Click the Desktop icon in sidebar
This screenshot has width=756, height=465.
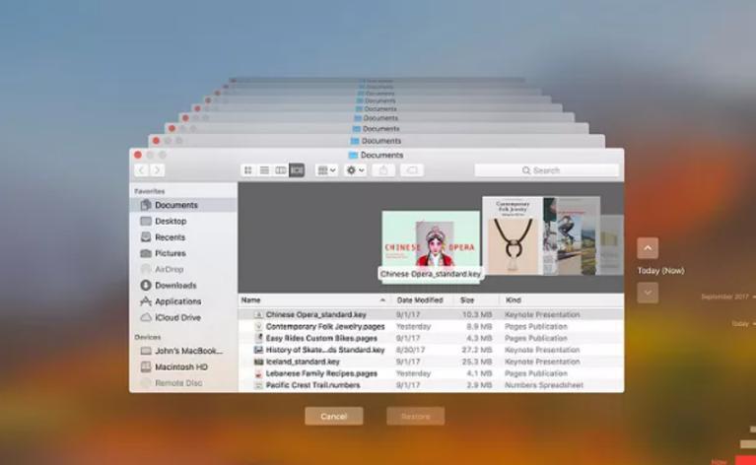(146, 221)
